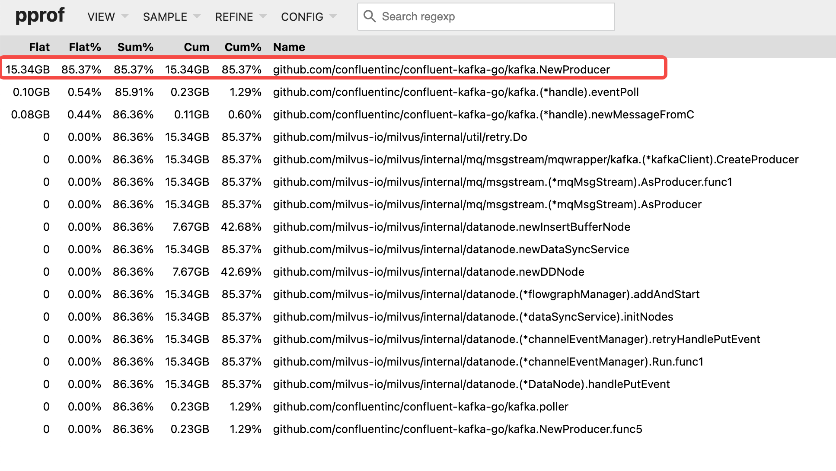Click the kafka.poller function entry
The height and width of the screenshot is (471, 836).
pos(420,407)
